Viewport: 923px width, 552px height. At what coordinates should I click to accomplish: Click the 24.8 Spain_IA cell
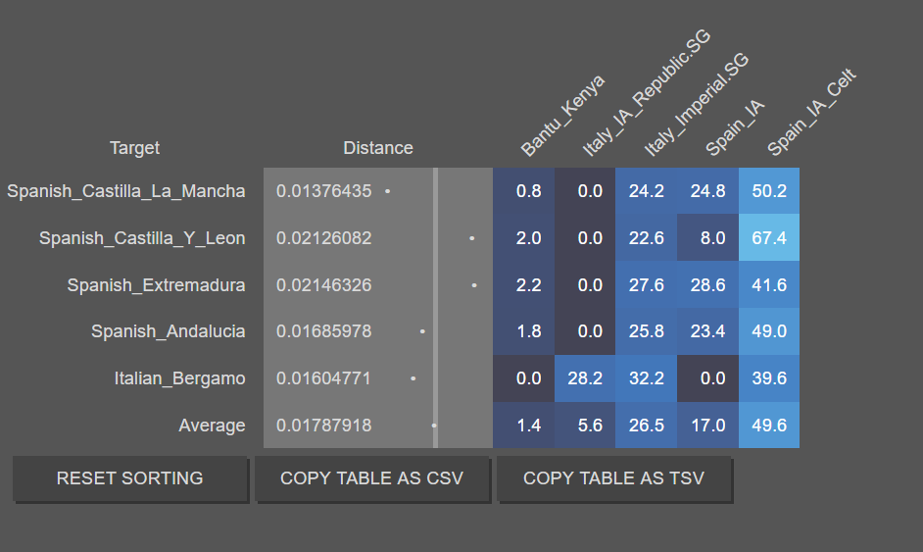707,191
